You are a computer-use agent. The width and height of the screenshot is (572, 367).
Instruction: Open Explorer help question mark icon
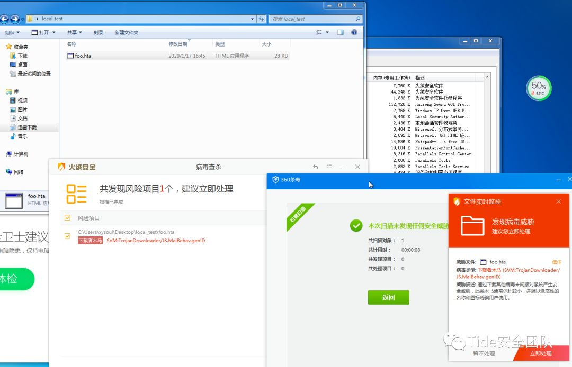354,32
